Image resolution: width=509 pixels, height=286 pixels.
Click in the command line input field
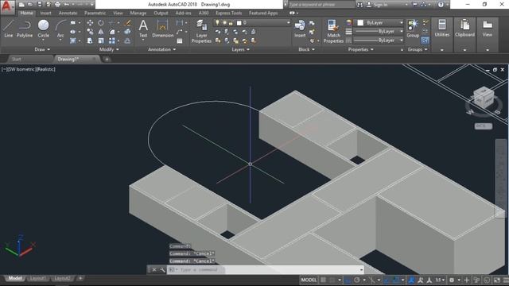point(265,270)
